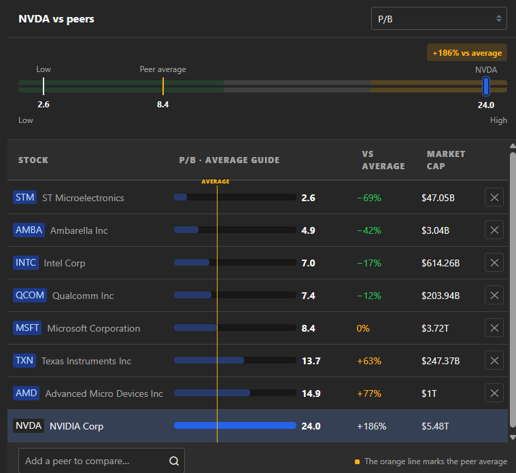Click the $3.72T market cap value
This screenshot has height=473, width=516.
[x=435, y=328]
